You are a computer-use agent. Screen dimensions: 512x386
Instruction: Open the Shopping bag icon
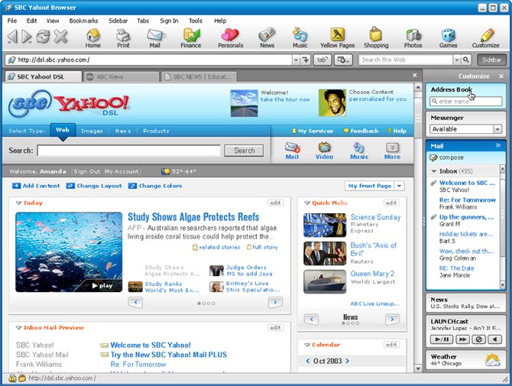click(x=376, y=38)
